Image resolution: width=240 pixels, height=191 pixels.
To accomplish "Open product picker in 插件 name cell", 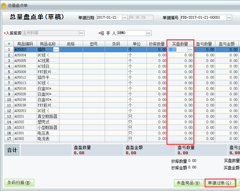I will point(56,49).
